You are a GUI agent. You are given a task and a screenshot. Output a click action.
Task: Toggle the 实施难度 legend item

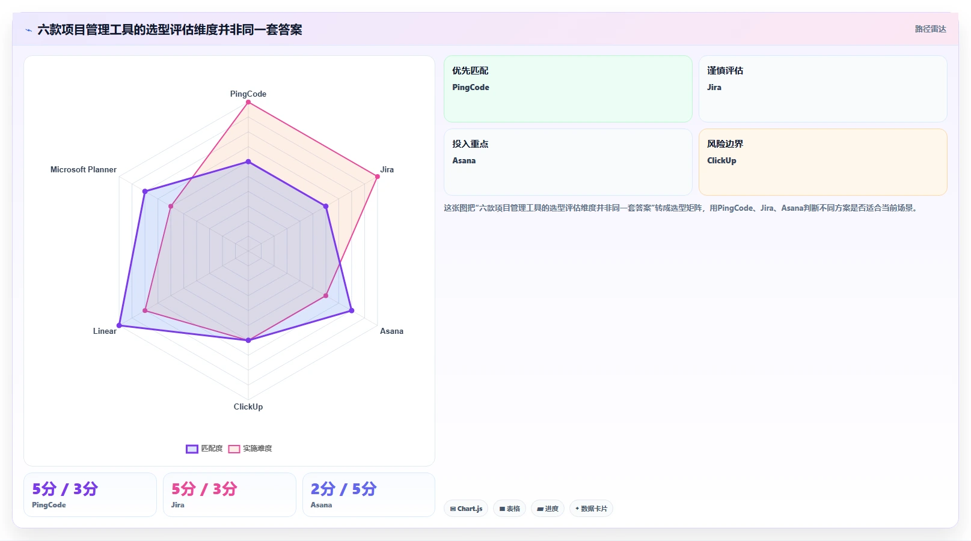pos(250,449)
